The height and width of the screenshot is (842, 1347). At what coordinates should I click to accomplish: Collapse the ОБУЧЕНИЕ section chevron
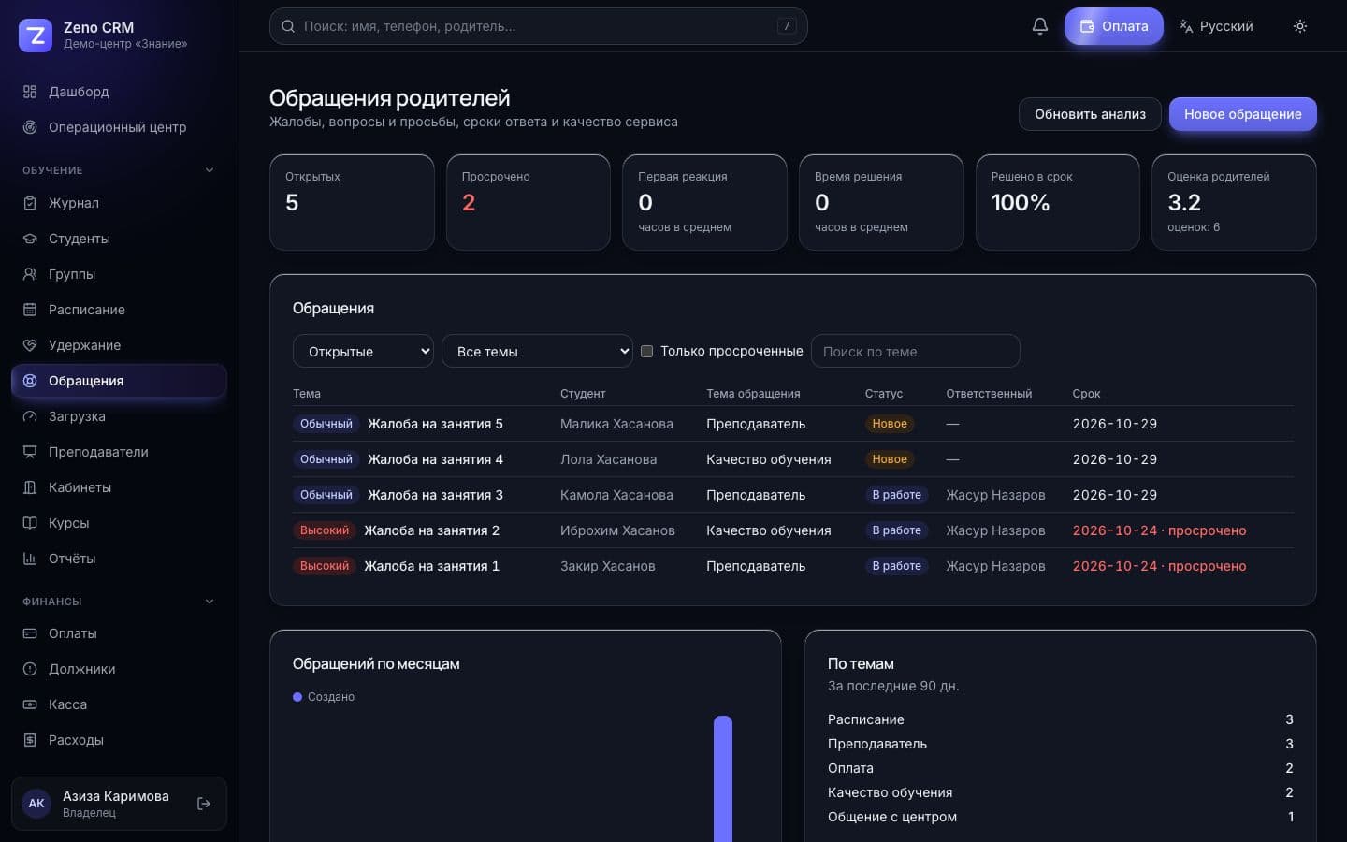point(210,170)
